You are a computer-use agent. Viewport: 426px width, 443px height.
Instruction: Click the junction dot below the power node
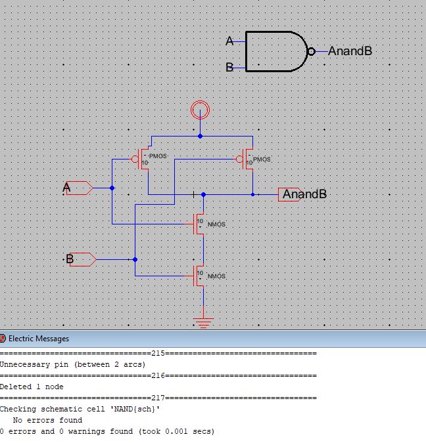pos(201,137)
